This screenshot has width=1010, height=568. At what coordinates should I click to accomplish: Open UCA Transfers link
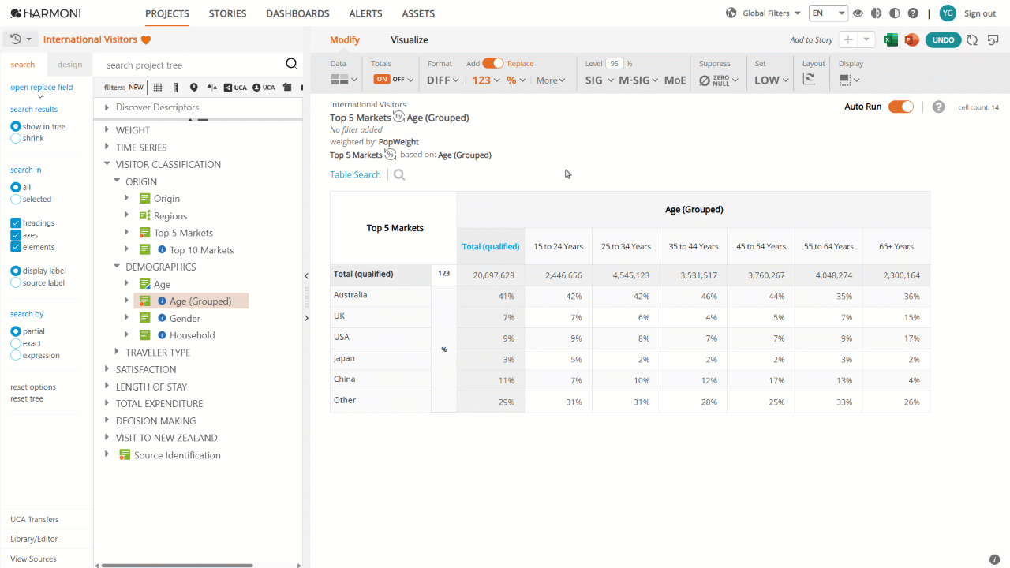[x=34, y=519]
